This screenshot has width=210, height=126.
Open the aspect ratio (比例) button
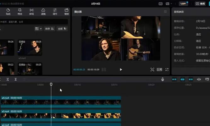click(x=159, y=69)
